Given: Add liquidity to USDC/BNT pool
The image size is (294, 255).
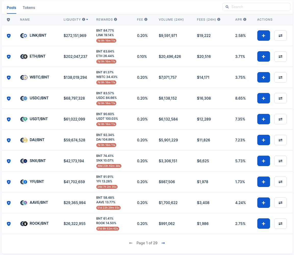Looking at the screenshot, I should click(x=263, y=98).
